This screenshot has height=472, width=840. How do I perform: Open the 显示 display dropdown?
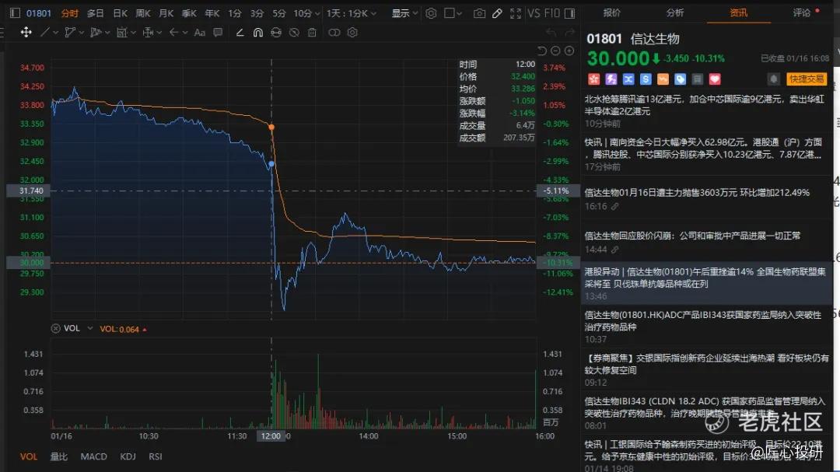[x=404, y=13]
